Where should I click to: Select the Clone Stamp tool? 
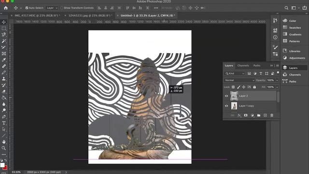click(4, 79)
